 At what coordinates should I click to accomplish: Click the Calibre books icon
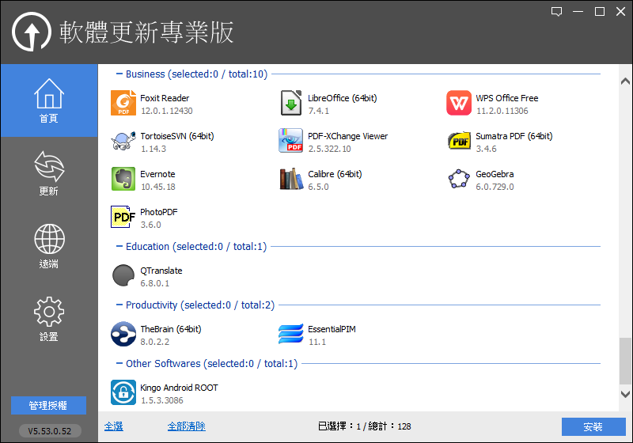pyautogui.click(x=291, y=179)
